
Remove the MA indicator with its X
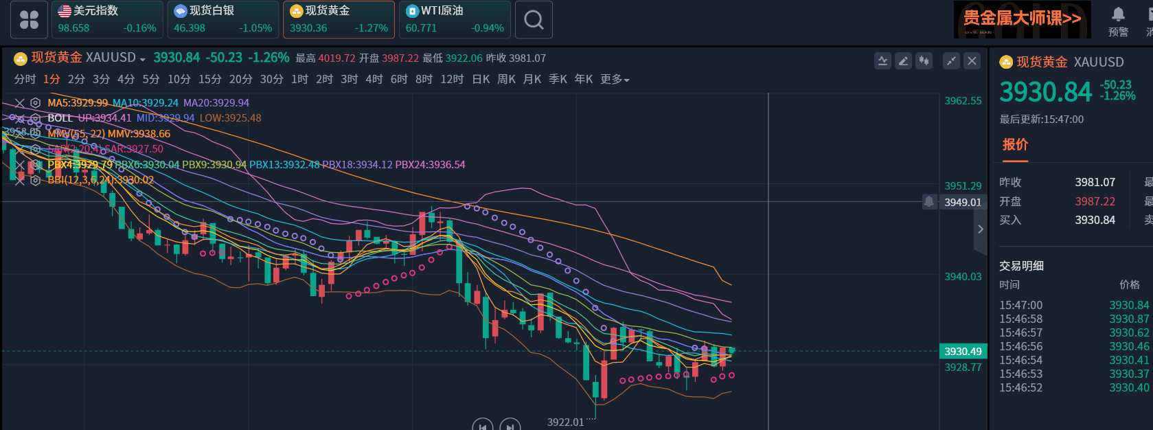click(20, 103)
